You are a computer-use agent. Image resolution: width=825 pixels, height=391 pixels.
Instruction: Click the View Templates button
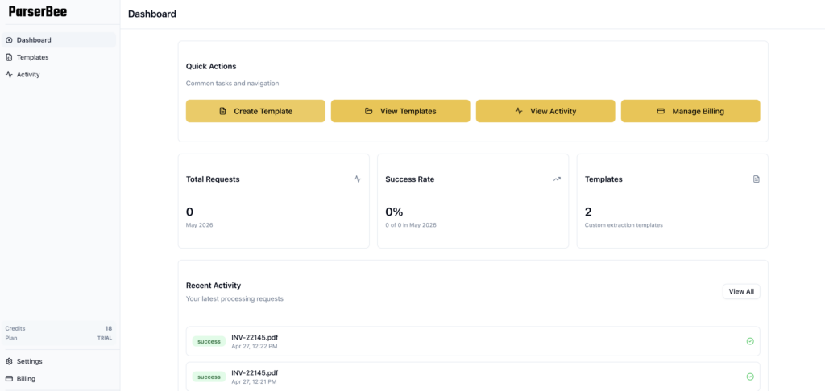point(400,111)
